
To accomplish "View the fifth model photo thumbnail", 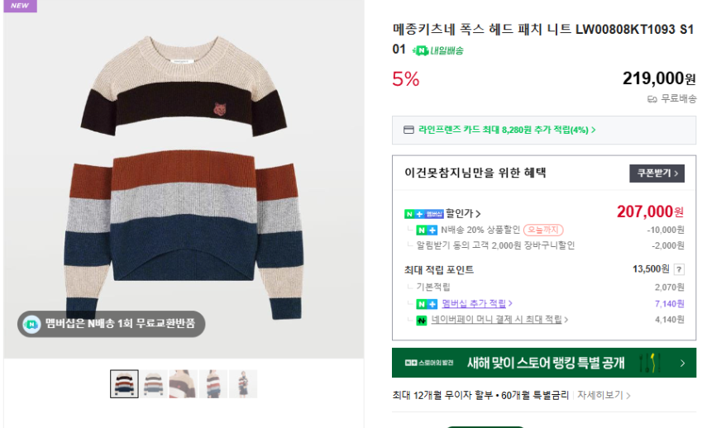I will [x=243, y=383].
